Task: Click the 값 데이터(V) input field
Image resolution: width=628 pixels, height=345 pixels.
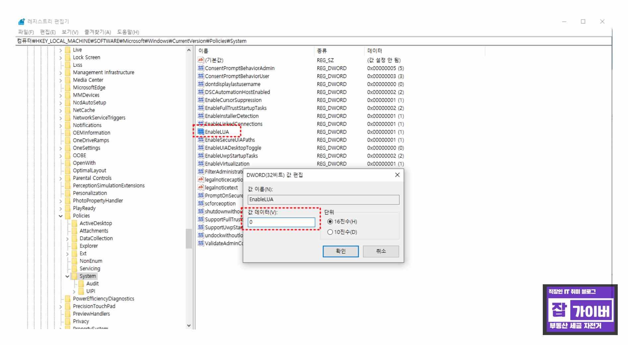Action: [x=281, y=222]
